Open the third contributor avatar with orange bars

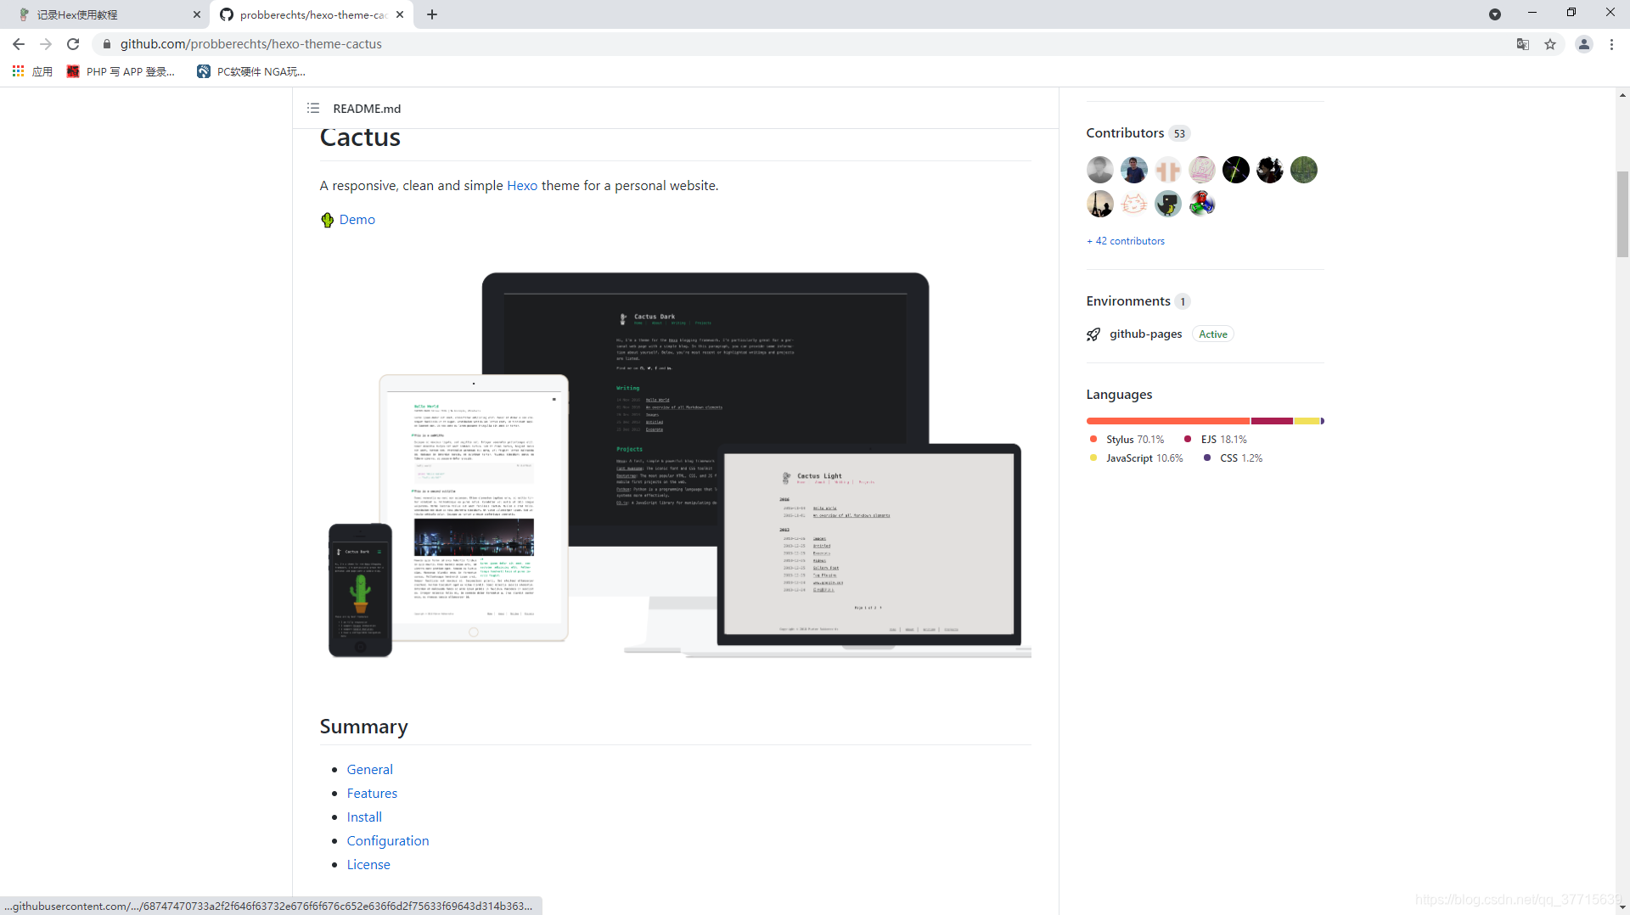point(1168,170)
